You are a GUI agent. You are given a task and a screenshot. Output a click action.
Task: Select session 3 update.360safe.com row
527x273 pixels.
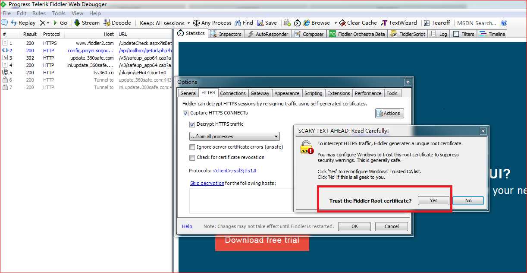click(86, 58)
